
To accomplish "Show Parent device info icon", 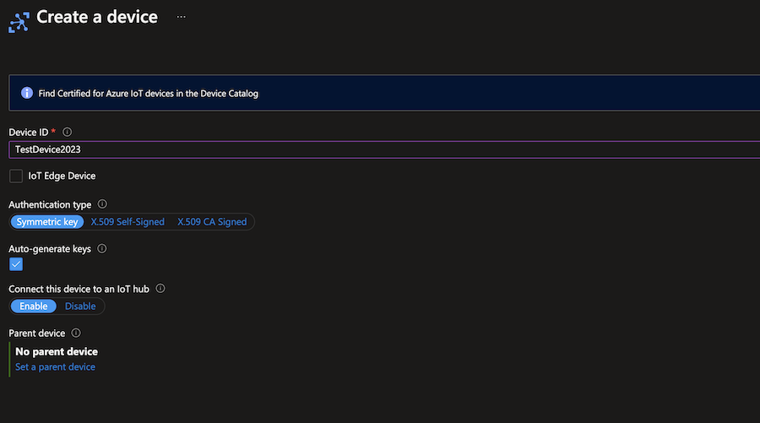I will (76, 333).
